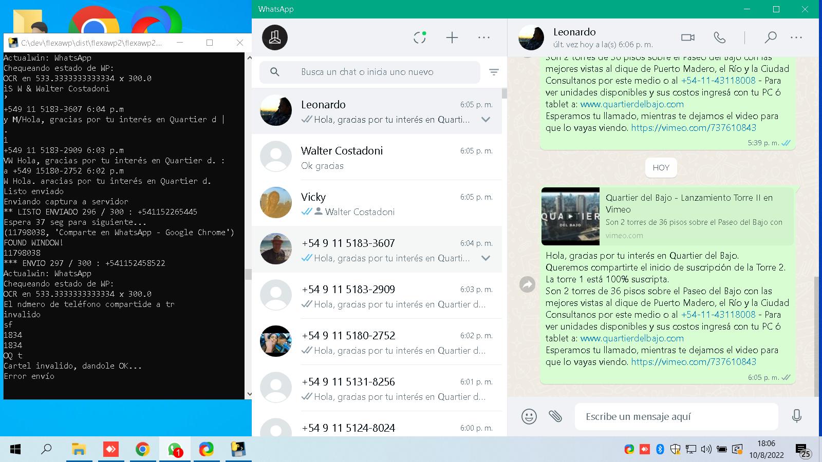
Task: Start a new chat with plus icon
Action: 452,37
